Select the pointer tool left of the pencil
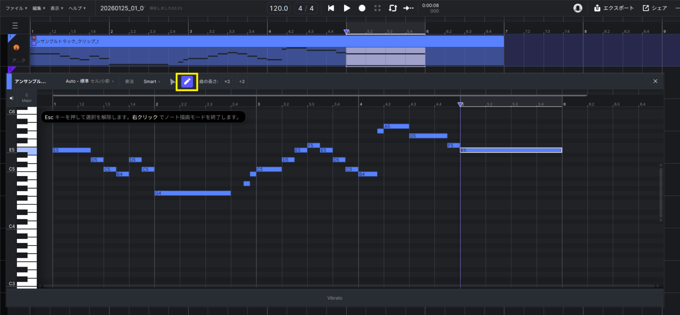Viewport: 680px width, 315px height. (x=173, y=81)
